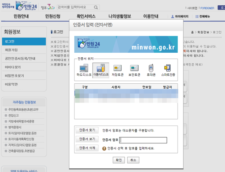
Task: Select 로그인 in the sidebar
Action: point(24,42)
